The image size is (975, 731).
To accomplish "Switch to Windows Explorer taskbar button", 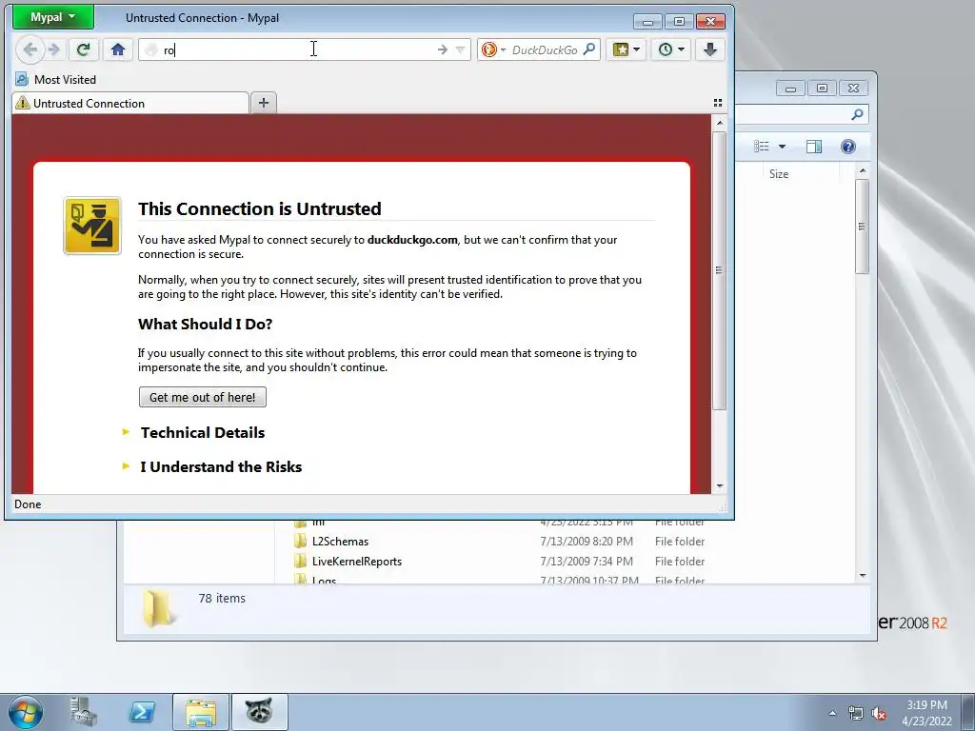I will tap(200, 712).
